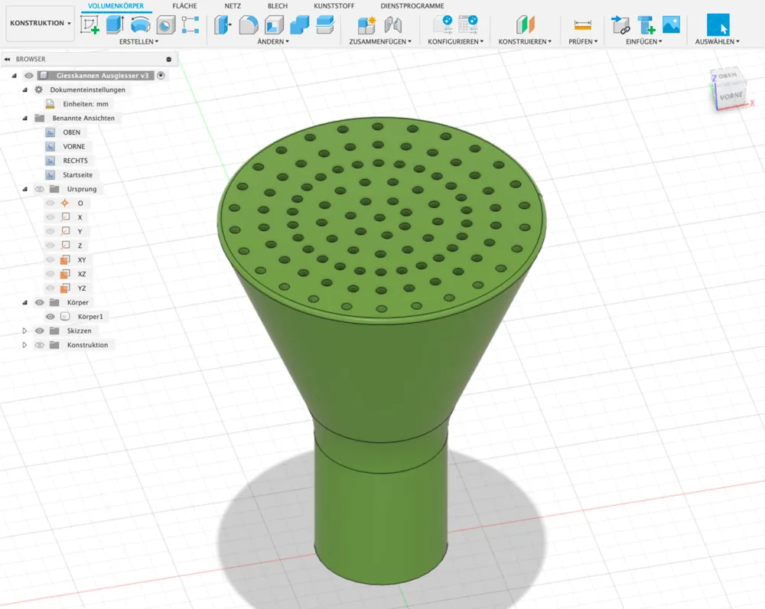Click the Messen ruler icon

tap(582, 25)
